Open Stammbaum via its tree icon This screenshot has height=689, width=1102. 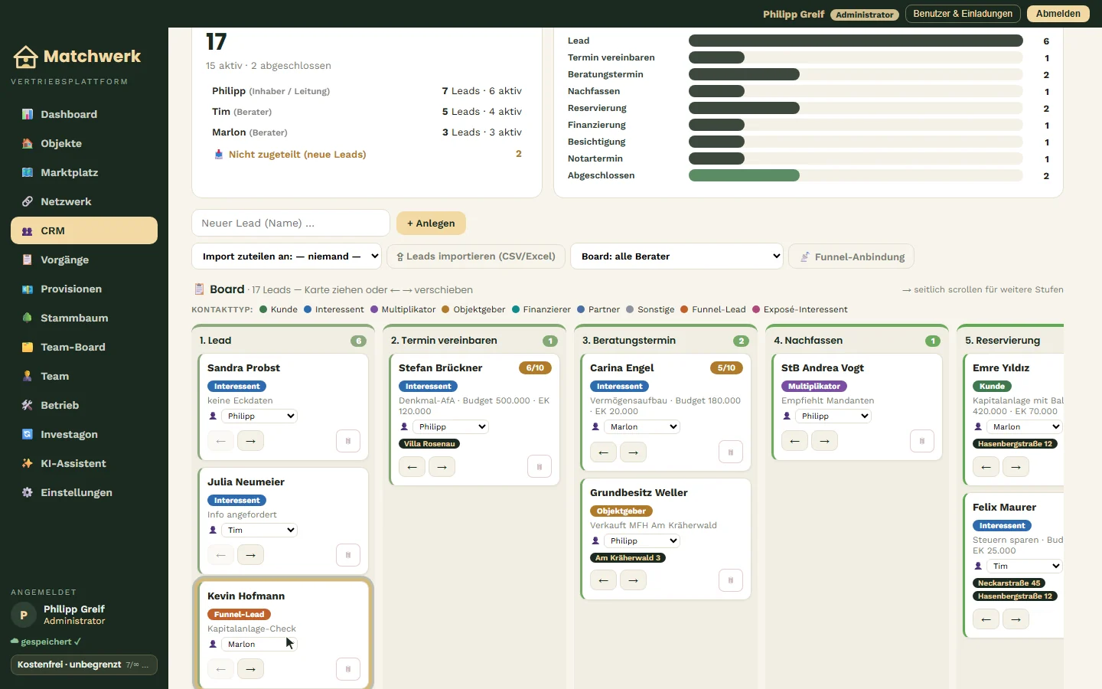click(28, 318)
